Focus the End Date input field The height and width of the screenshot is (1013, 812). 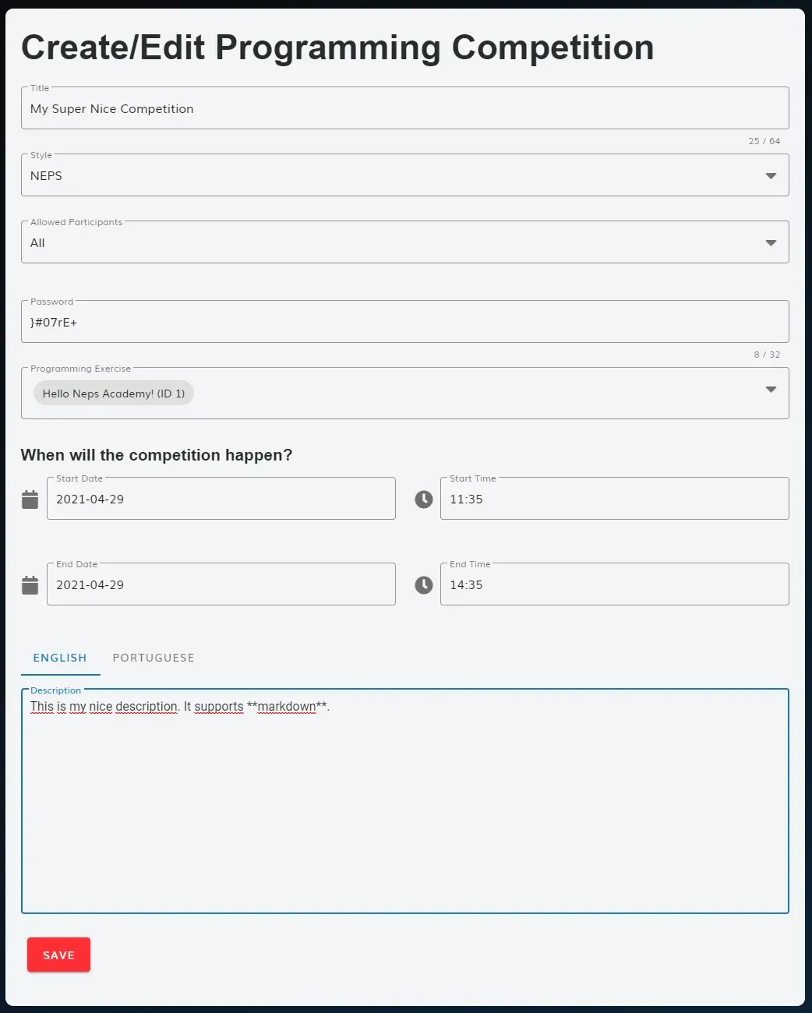[x=221, y=584]
